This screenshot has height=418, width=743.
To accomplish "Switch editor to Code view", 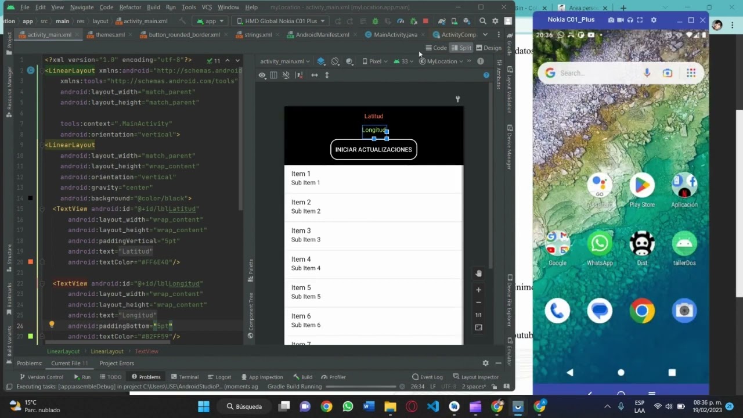I will [x=436, y=48].
